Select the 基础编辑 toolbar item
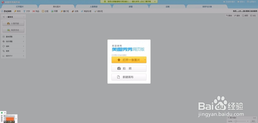 point(6,11)
